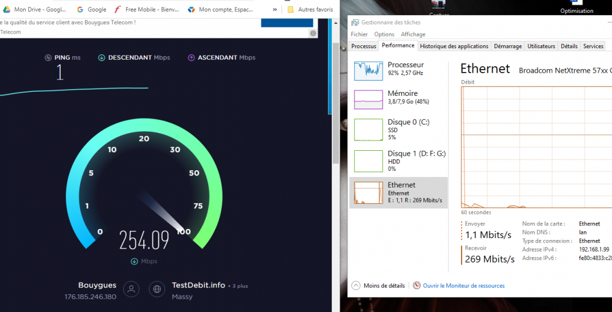
Task: Select the Mémoire performance entry
Action: (x=398, y=99)
